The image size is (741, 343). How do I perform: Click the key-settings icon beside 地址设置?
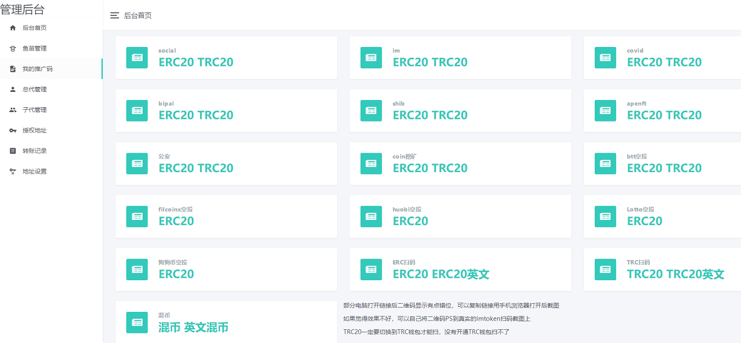coord(12,170)
